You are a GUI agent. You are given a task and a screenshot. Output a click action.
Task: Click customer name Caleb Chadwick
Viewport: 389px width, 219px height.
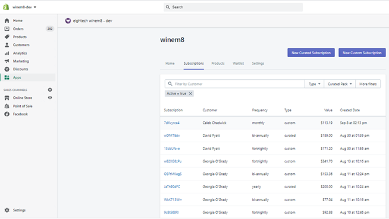coord(214,123)
